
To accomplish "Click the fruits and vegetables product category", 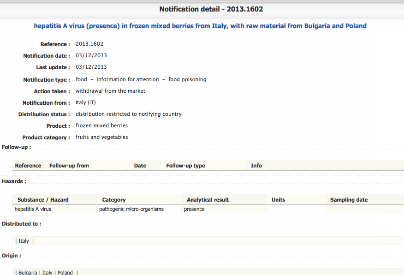I will [x=102, y=137].
